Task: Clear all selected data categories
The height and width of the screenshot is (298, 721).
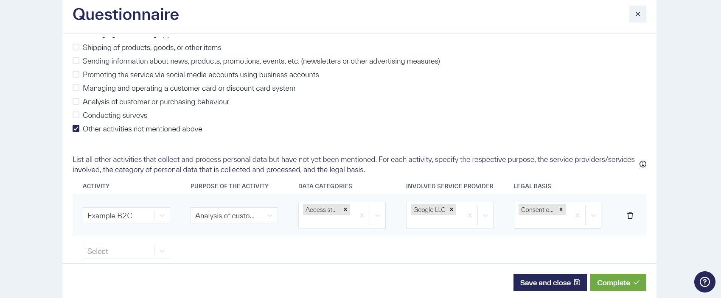Action: pyautogui.click(x=362, y=215)
